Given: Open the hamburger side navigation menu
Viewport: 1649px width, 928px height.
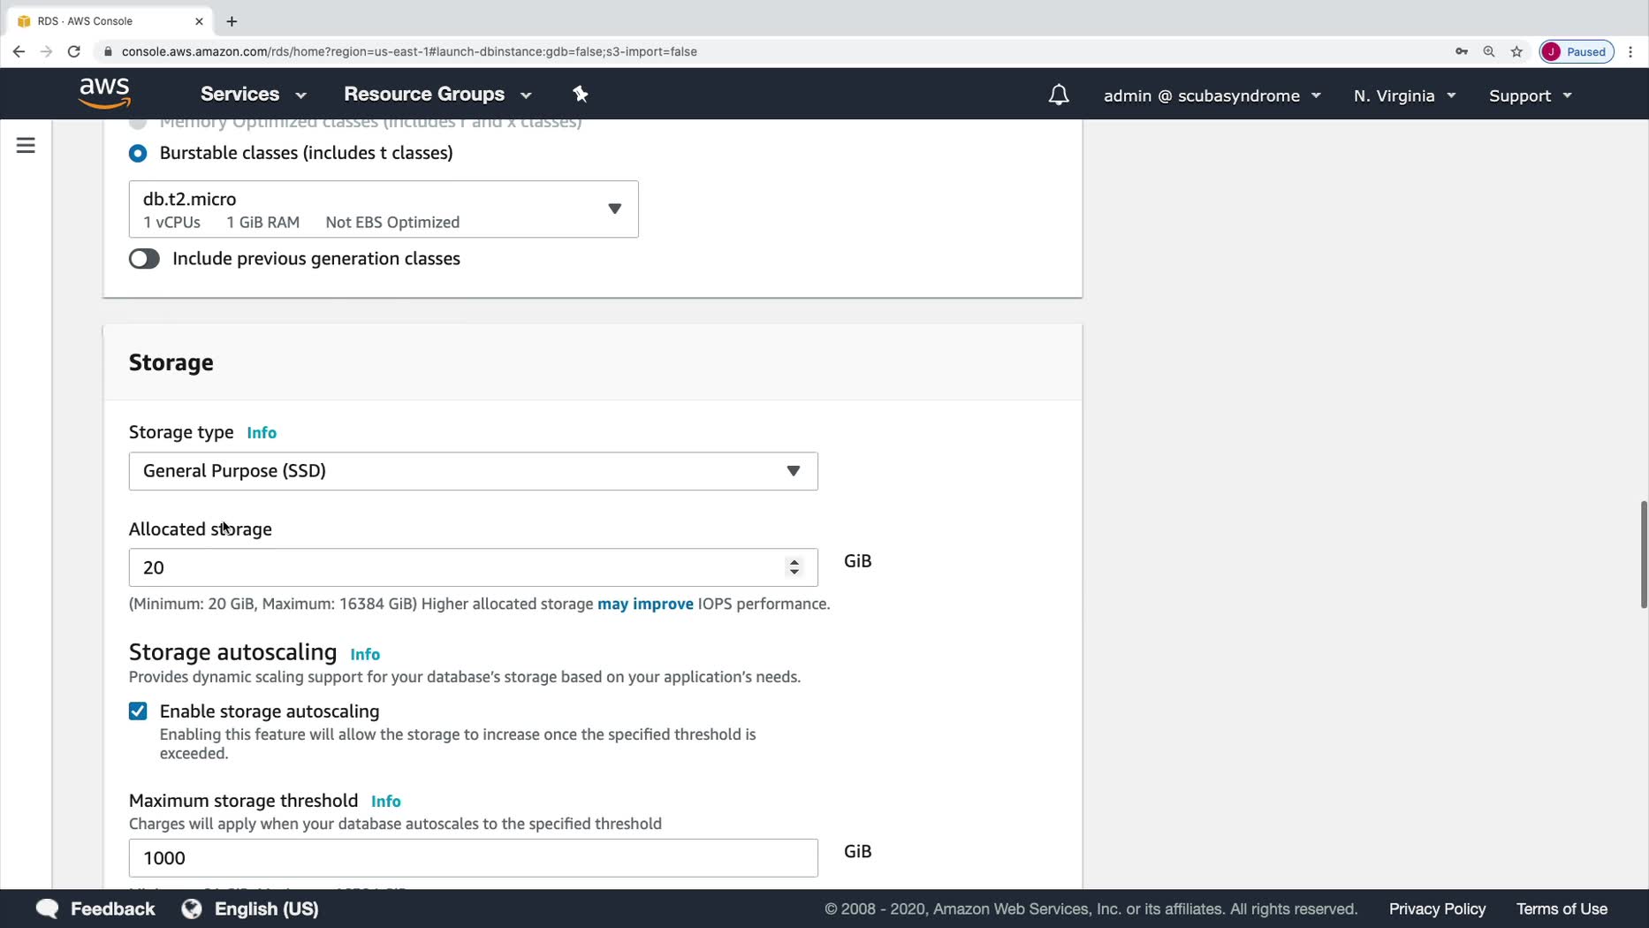Looking at the screenshot, I should click(26, 145).
